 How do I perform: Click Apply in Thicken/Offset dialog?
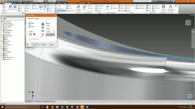(x=51, y=45)
